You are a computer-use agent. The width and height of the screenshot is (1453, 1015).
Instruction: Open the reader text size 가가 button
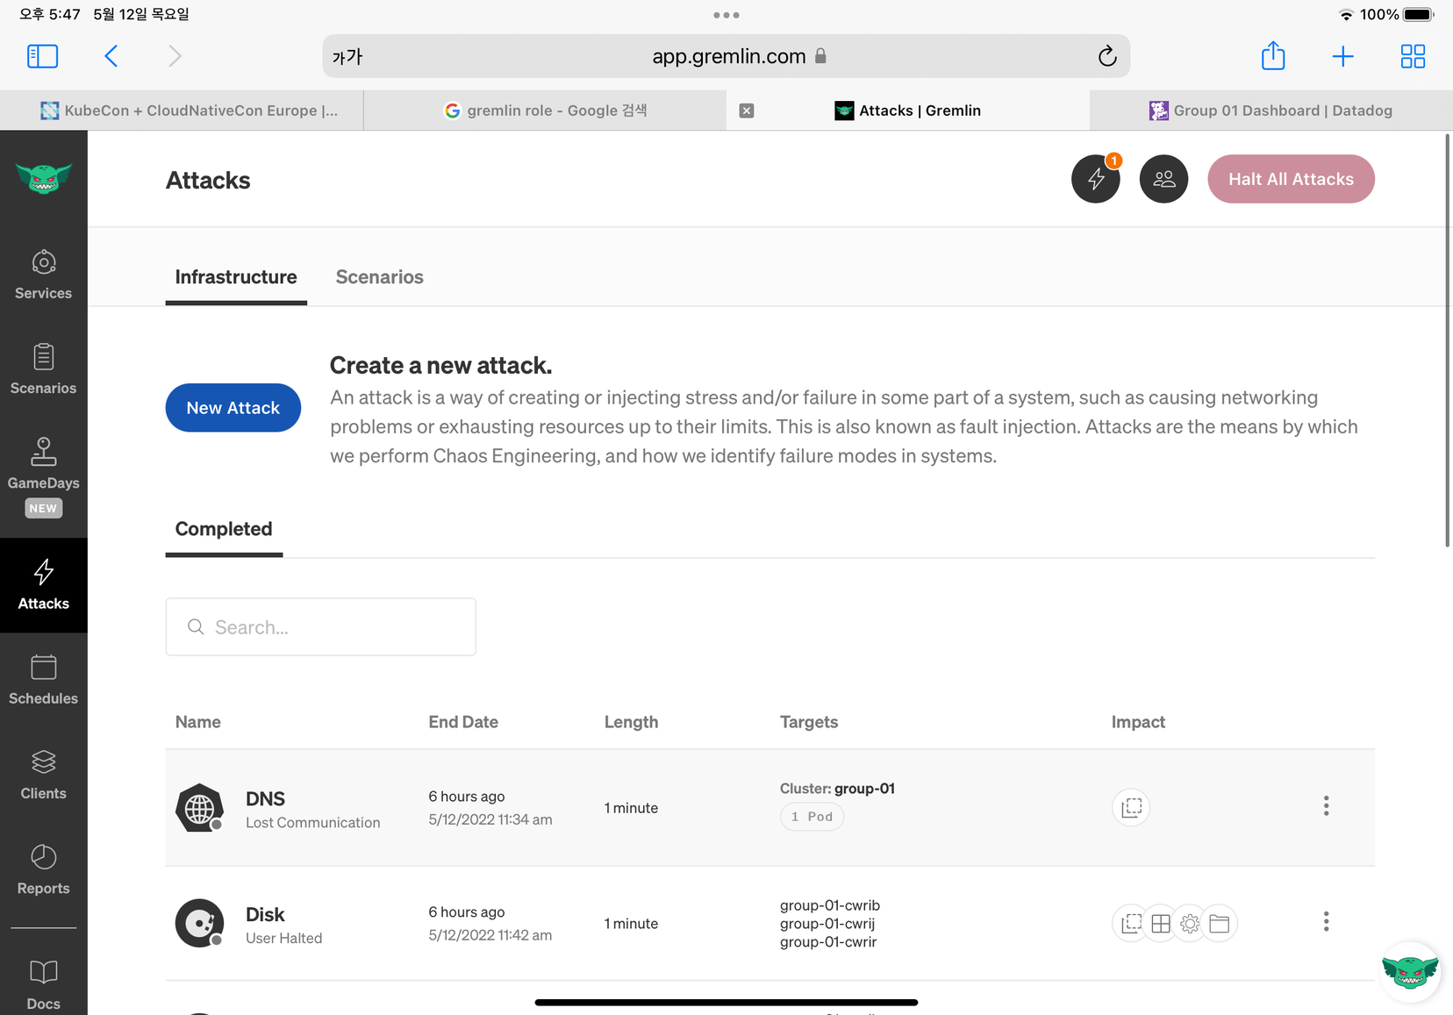pos(347,57)
